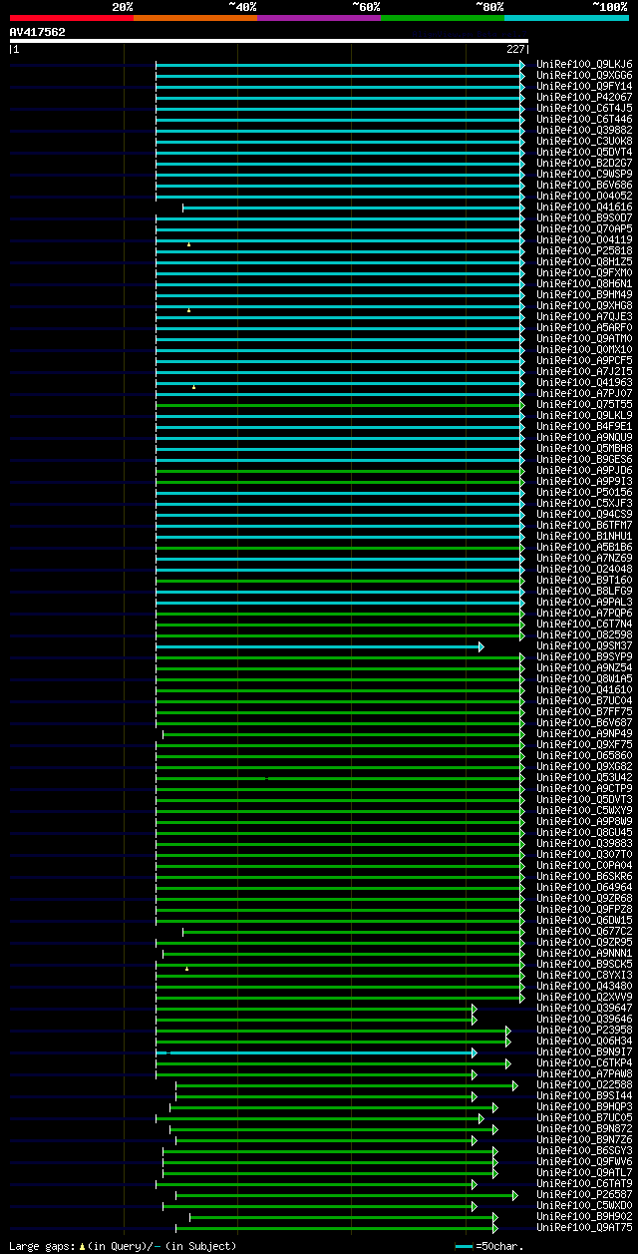Viewport: 638px width, 1254px height.
Task: Click the green alignment bar for Q75T55
Action: point(339,405)
